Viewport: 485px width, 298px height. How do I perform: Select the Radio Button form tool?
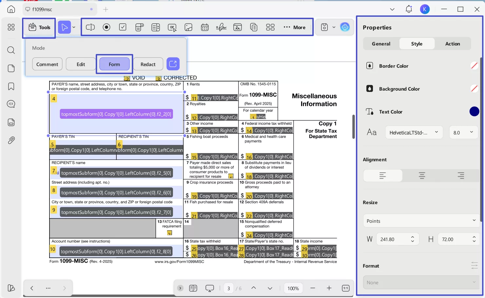pos(107,27)
